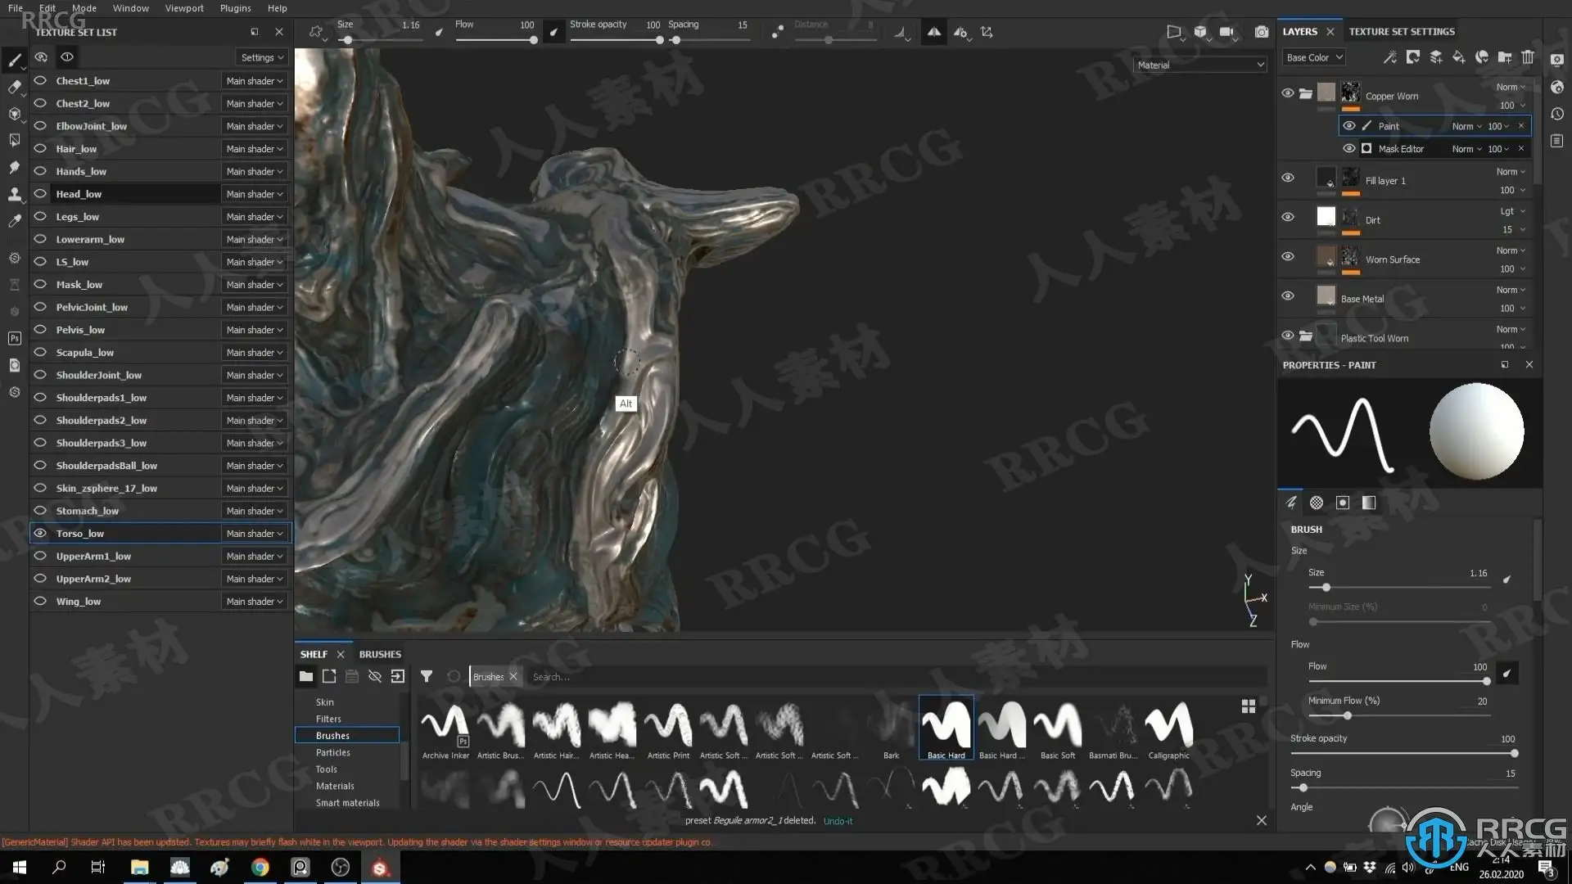The width and height of the screenshot is (1572, 884).
Task: Open the Viewport menu
Action: (x=184, y=8)
